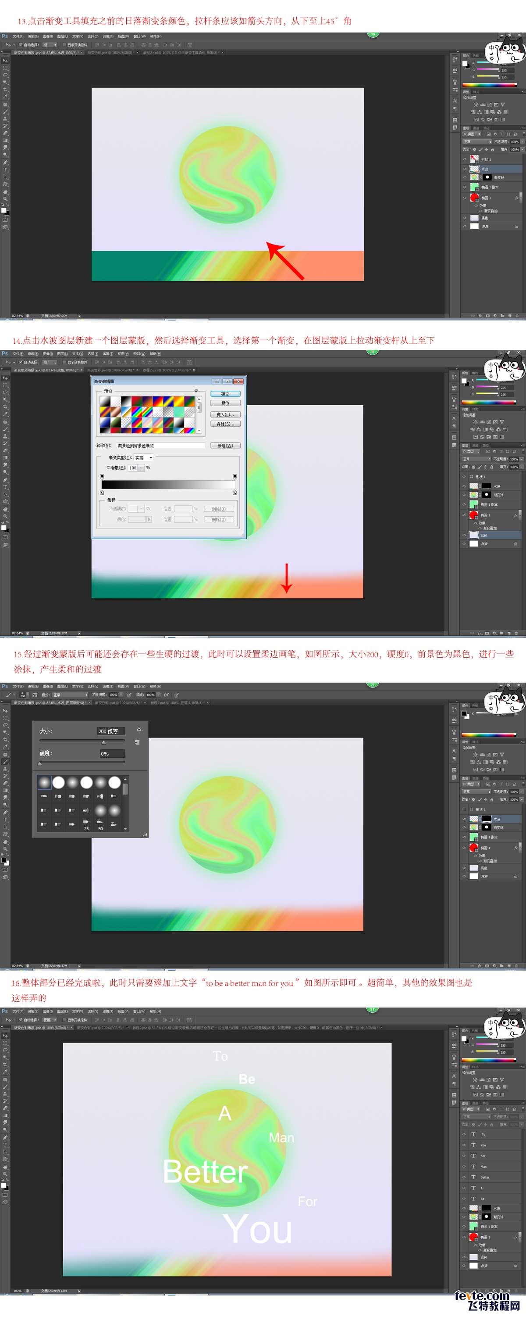Toggle 自动选择 checkbox in step 13 options bar
Image resolution: width=526 pixels, height=1317 pixels.
click(21, 45)
